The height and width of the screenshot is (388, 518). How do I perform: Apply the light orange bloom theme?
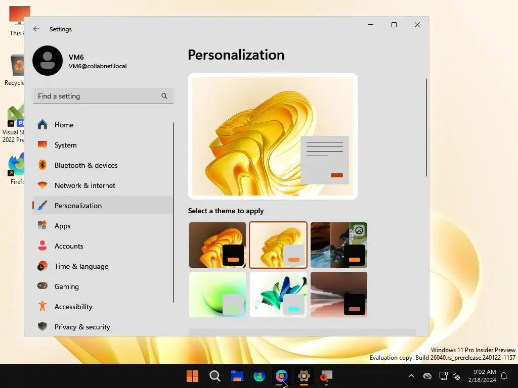tap(278, 245)
